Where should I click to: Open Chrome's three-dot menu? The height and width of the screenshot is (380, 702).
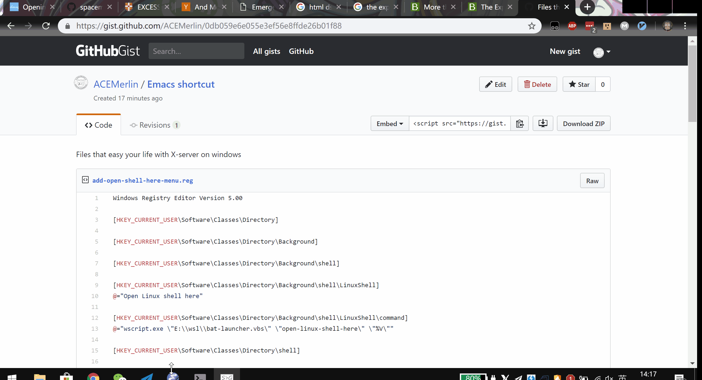tap(685, 26)
